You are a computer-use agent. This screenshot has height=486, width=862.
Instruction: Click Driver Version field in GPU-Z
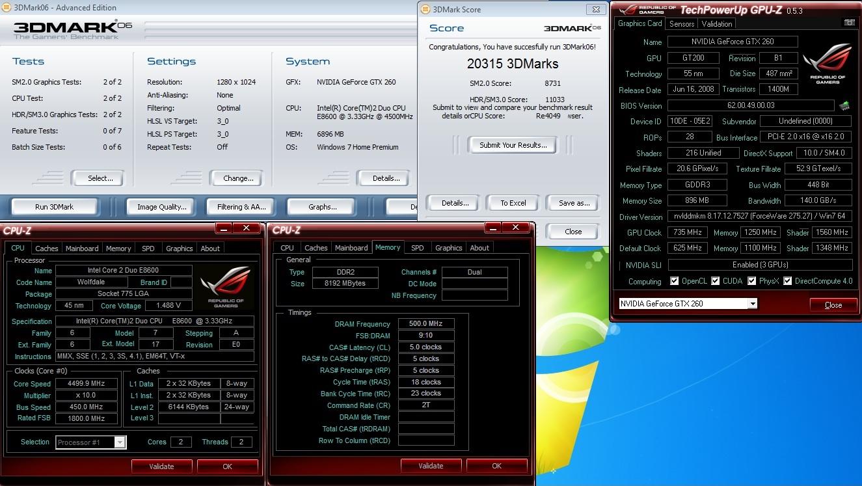point(760,217)
